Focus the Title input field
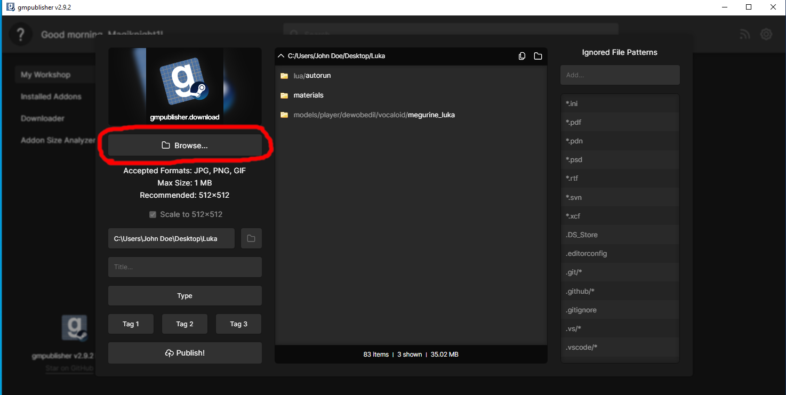 (185, 267)
